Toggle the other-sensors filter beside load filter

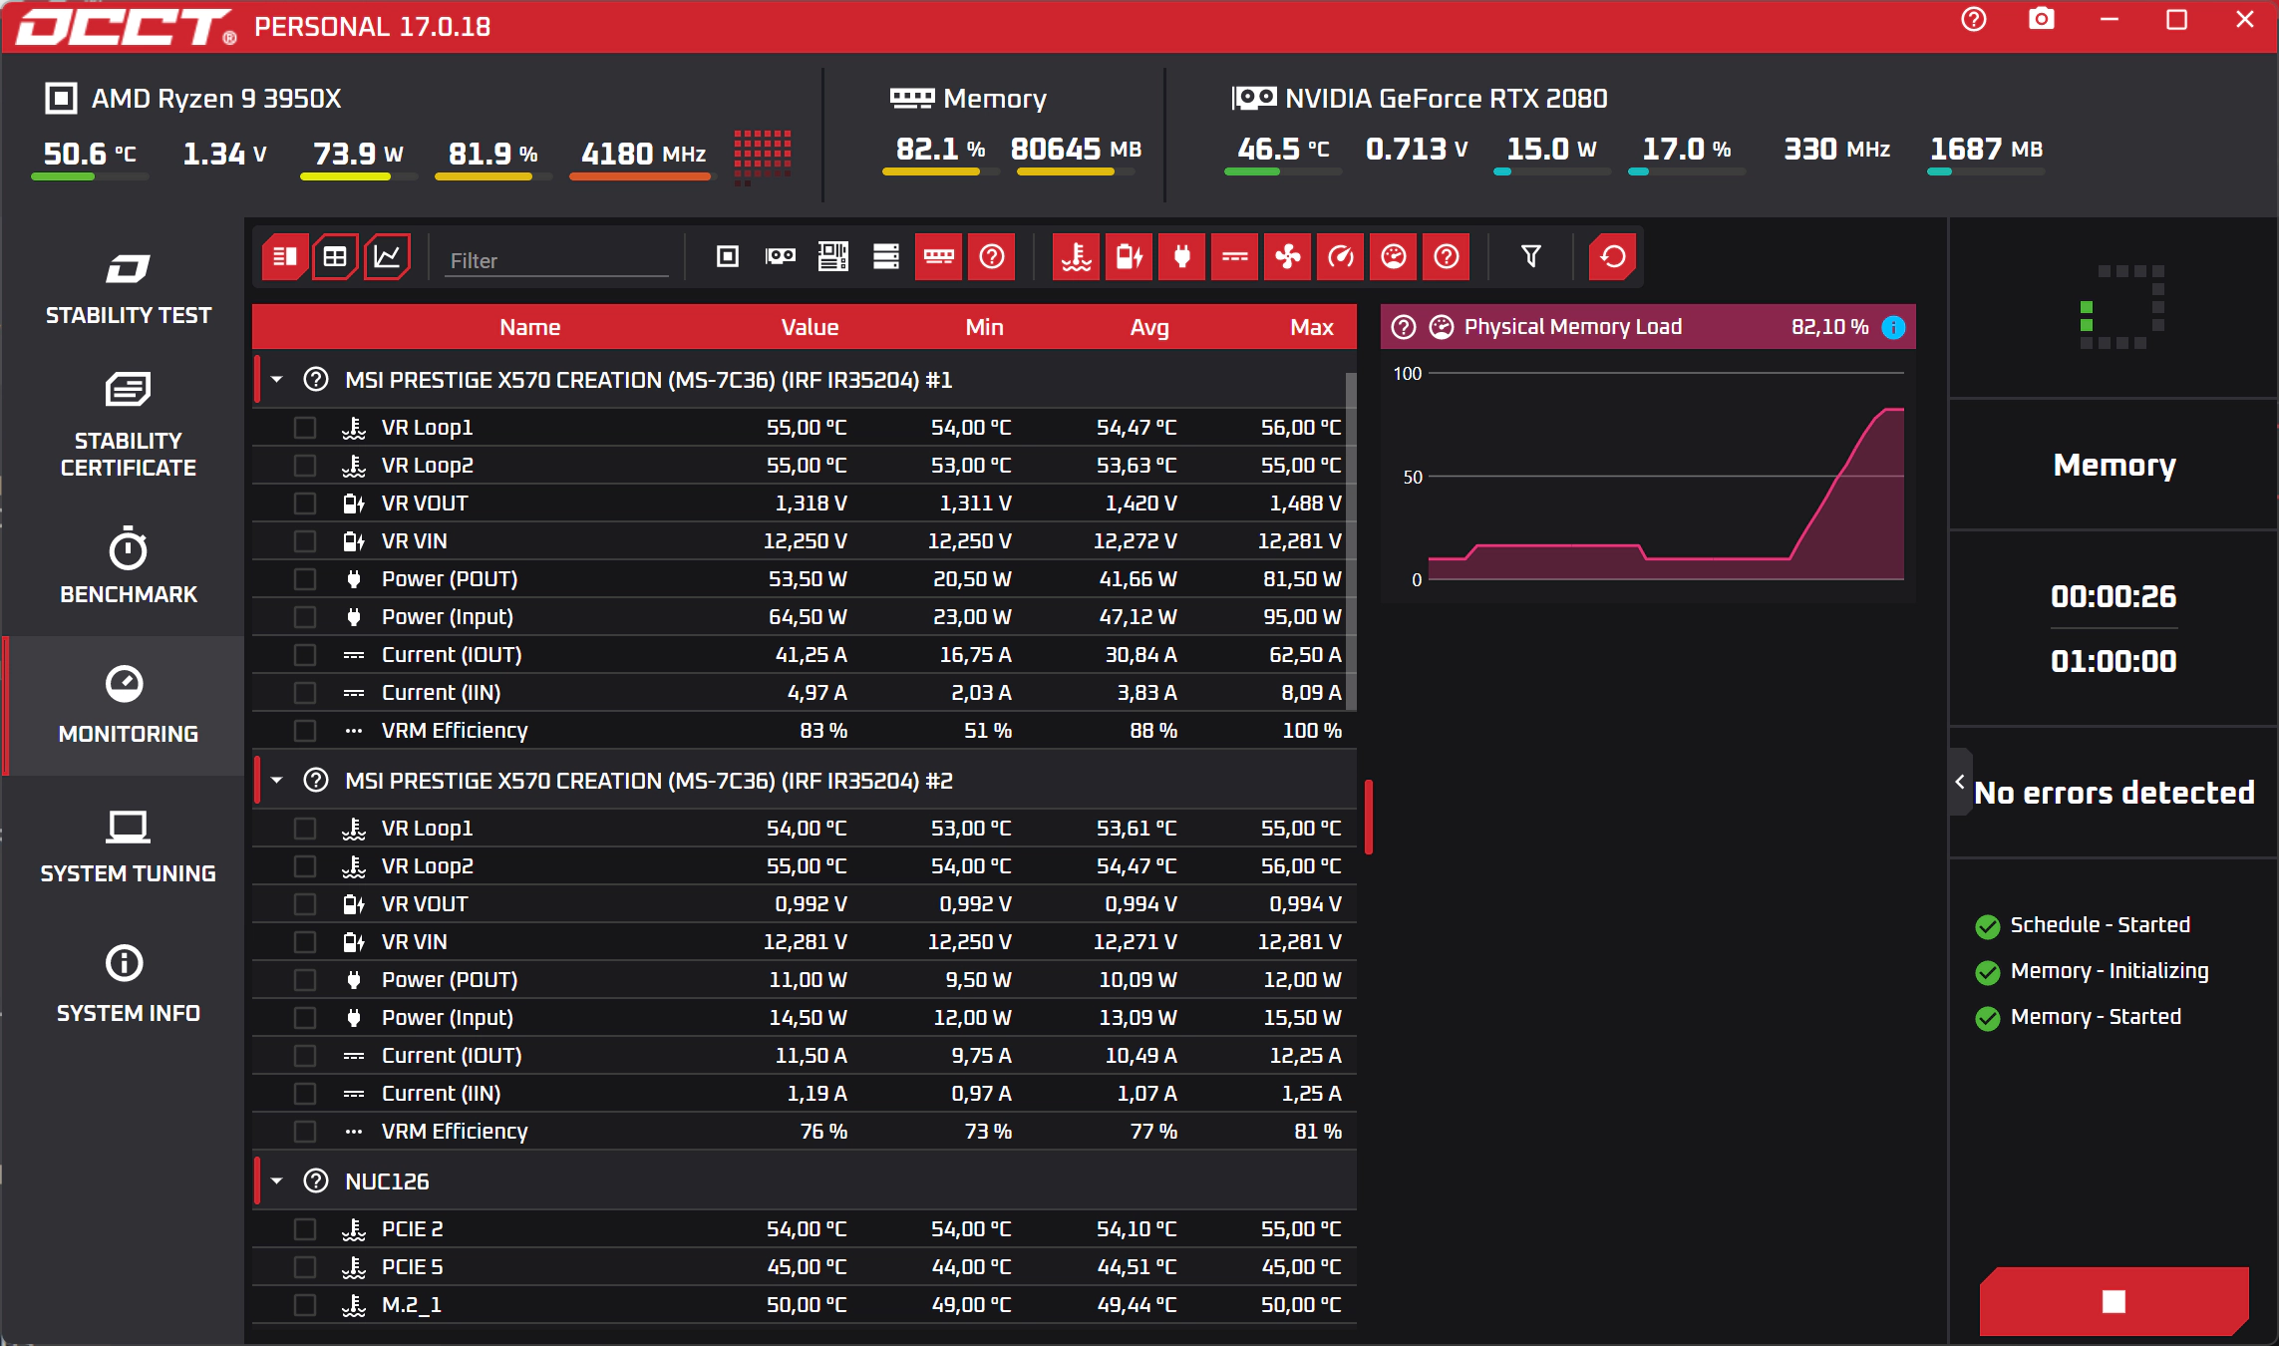tap(1447, 257)
